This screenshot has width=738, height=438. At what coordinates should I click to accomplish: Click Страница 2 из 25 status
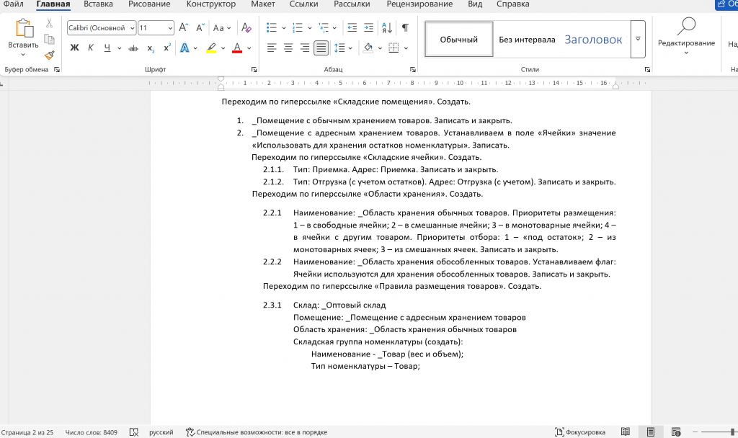27,432
